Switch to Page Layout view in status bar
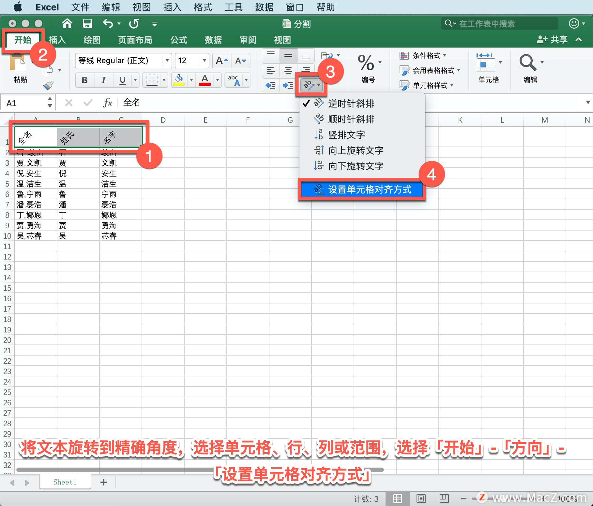The width and height of the screenshot is (593, 506). click(421, 499)
